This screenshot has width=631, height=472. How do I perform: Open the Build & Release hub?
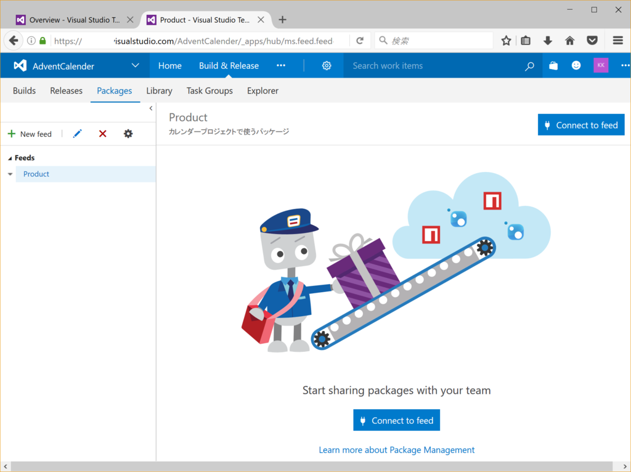(x=229, y=65)
